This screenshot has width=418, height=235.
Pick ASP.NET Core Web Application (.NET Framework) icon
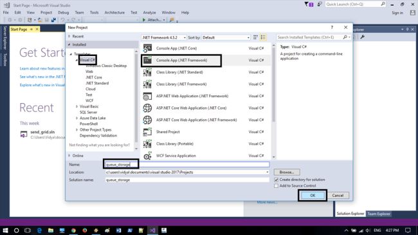pyautogui.click(x=147, y=120)
